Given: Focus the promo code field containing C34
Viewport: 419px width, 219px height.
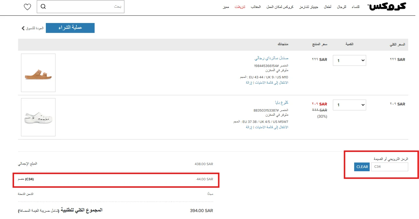Looking at the screenshot, I should click(390, 167).
